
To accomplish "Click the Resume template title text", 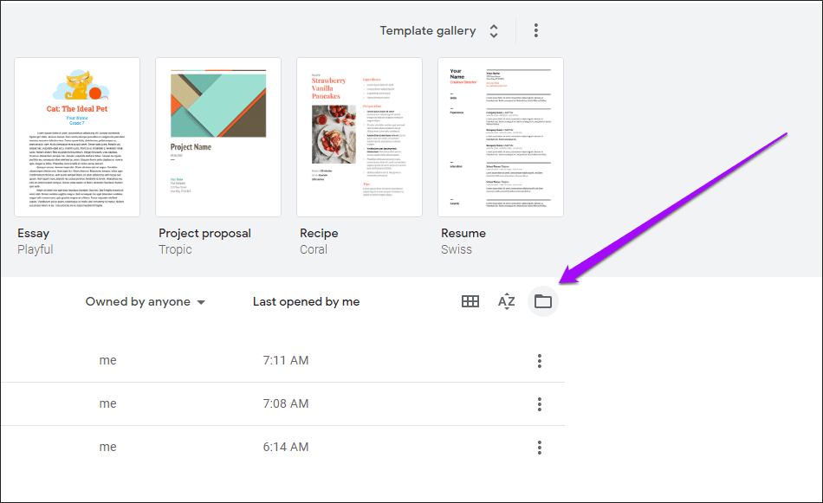I will point(463,233).
